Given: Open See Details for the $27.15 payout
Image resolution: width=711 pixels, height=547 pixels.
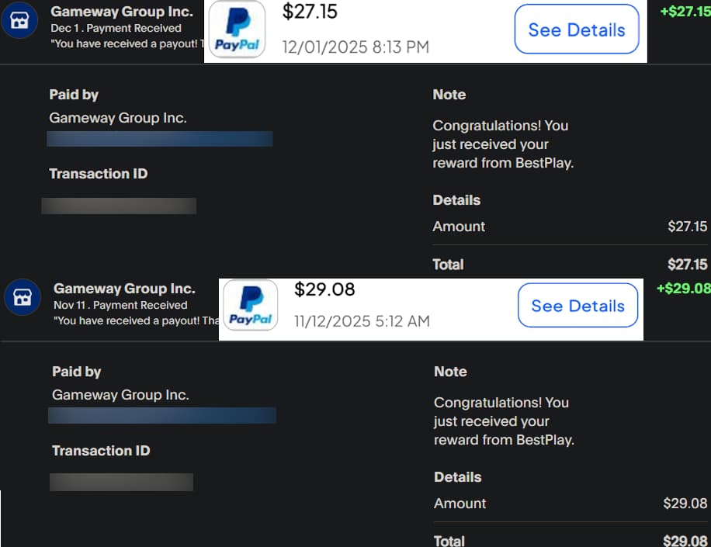Looking at the screenshot, I should point(576,29).
